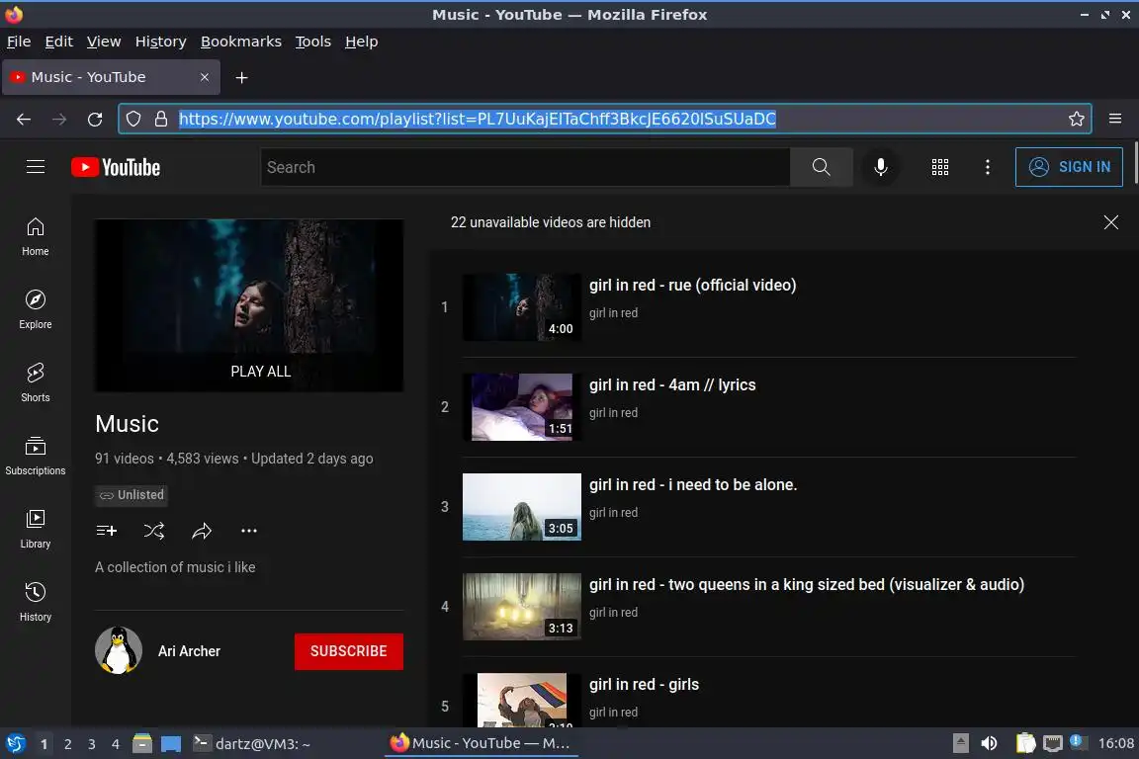Click the browser URL address bar

point(605,120)
